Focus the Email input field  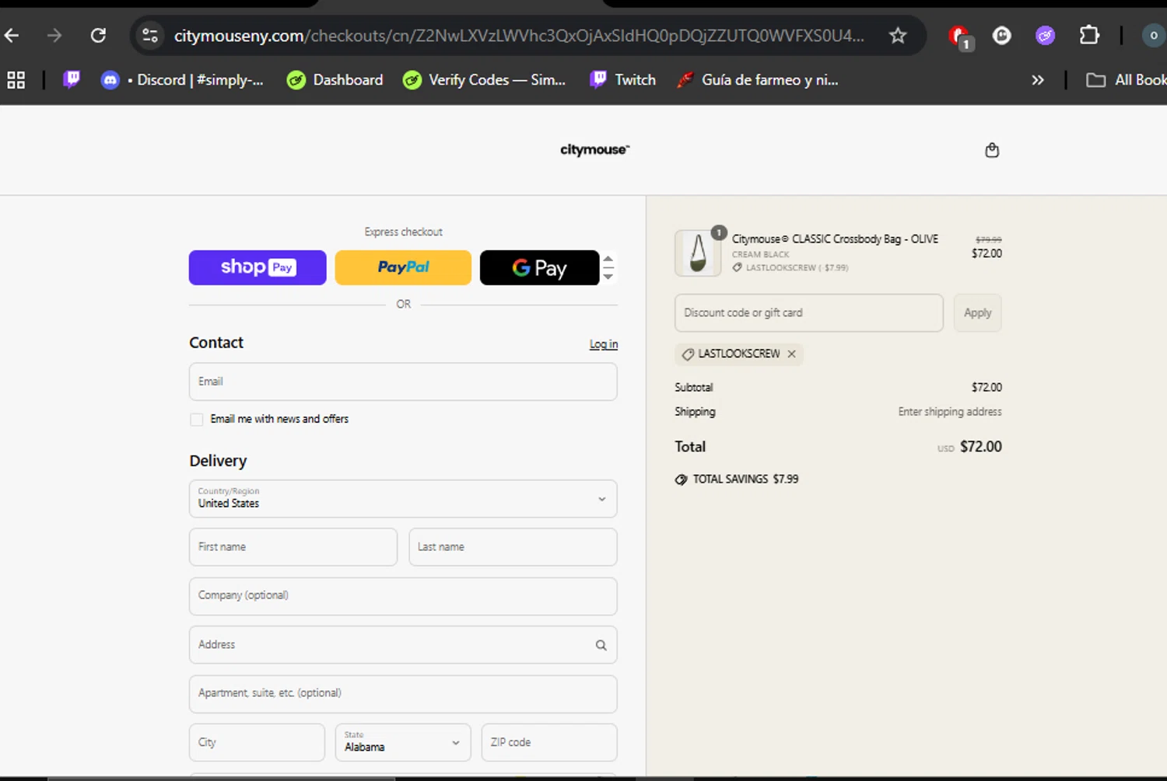[x=403, y=382]
